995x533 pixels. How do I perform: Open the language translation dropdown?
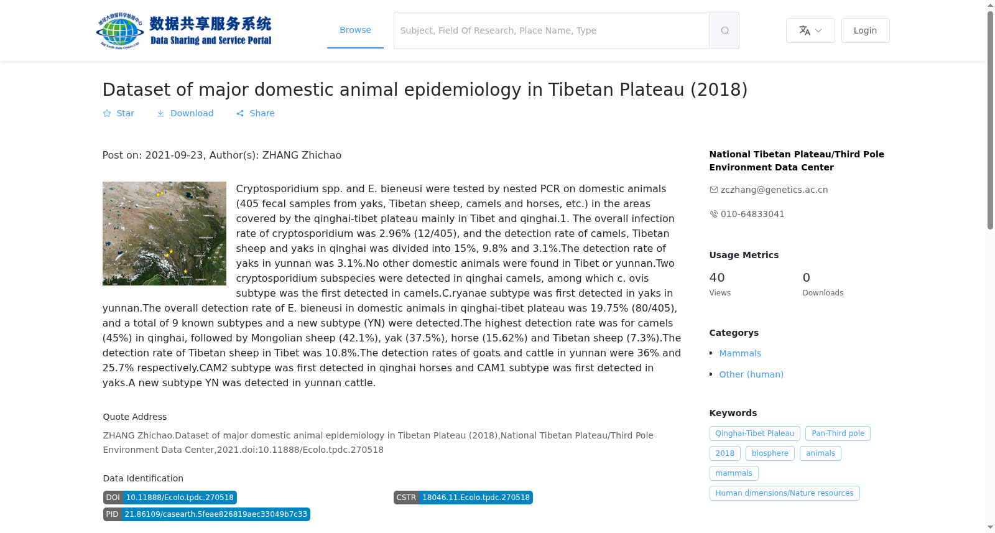pyautogui.click(x=810, y=30)
